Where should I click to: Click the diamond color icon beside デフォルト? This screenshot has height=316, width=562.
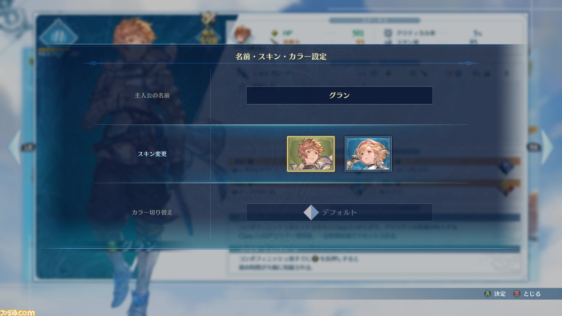coord(311,212)
